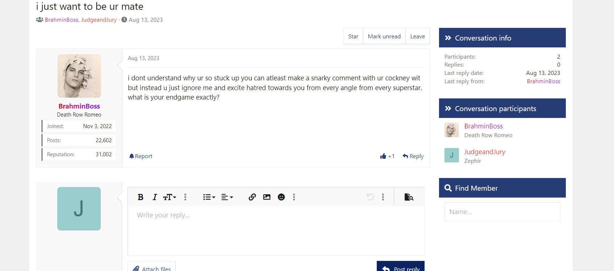Star this conversation
This screenshot has height=271, width=614.
[x=353, y=36]
